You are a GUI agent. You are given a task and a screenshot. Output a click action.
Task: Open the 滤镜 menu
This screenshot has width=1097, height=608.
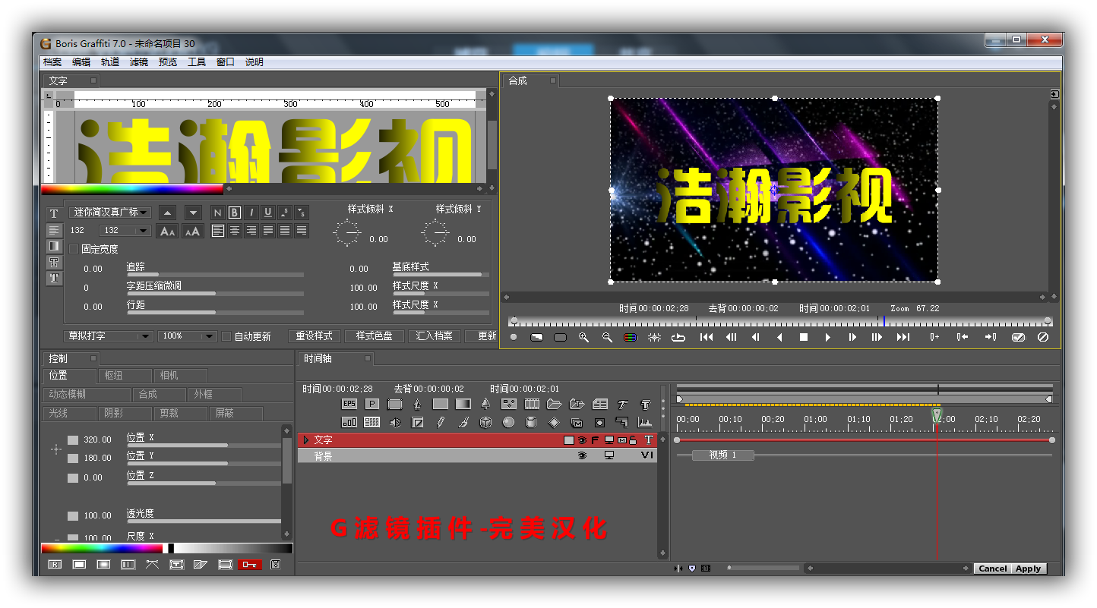point(138,62)
